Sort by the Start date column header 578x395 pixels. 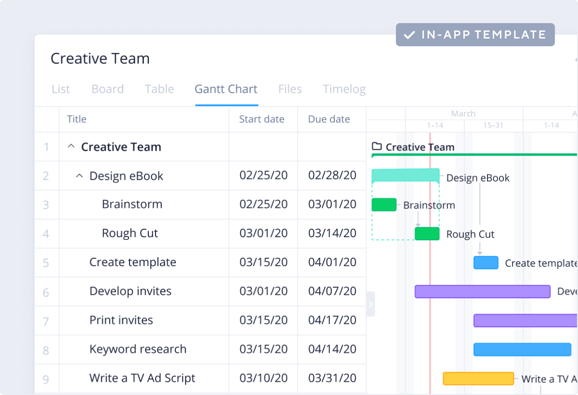[x=262, y=119]
